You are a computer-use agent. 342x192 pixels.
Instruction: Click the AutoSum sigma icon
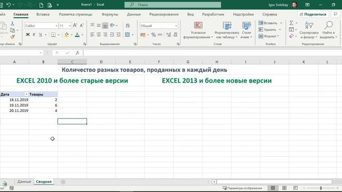[x=291, y=23]
